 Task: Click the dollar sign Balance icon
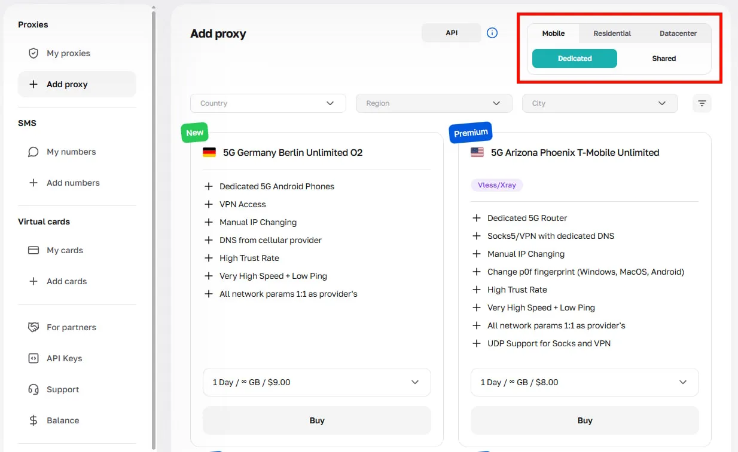point(33,420)
